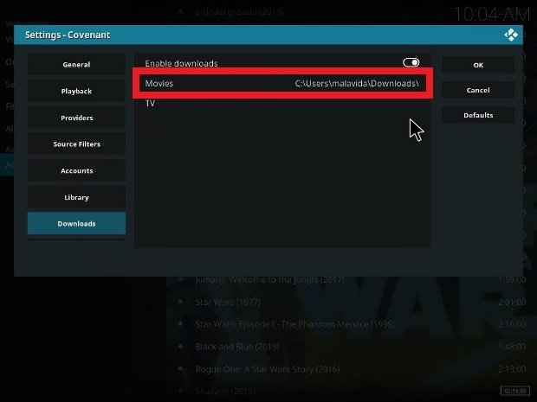Screen dimensions: 537x402
Task: Open the Library tab
Action: pos(76,197)
